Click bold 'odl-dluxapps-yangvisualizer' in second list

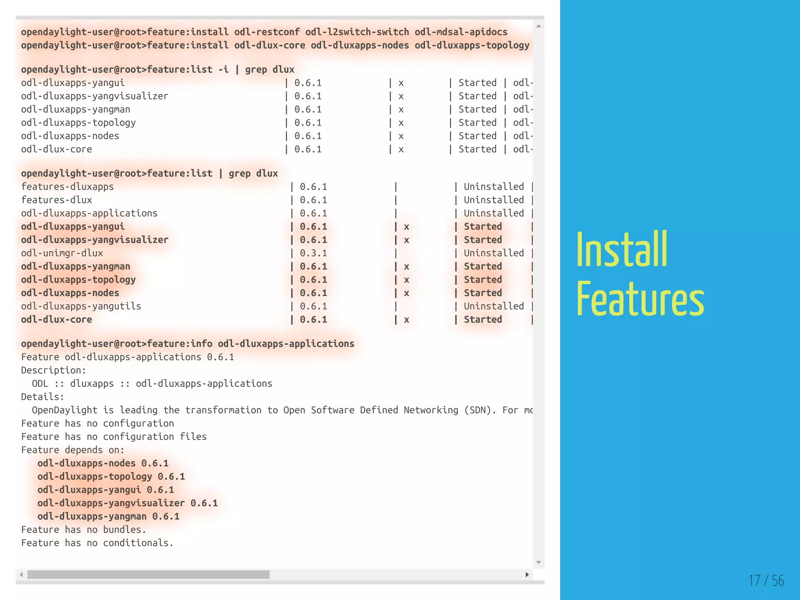click(x=95, y=240)
